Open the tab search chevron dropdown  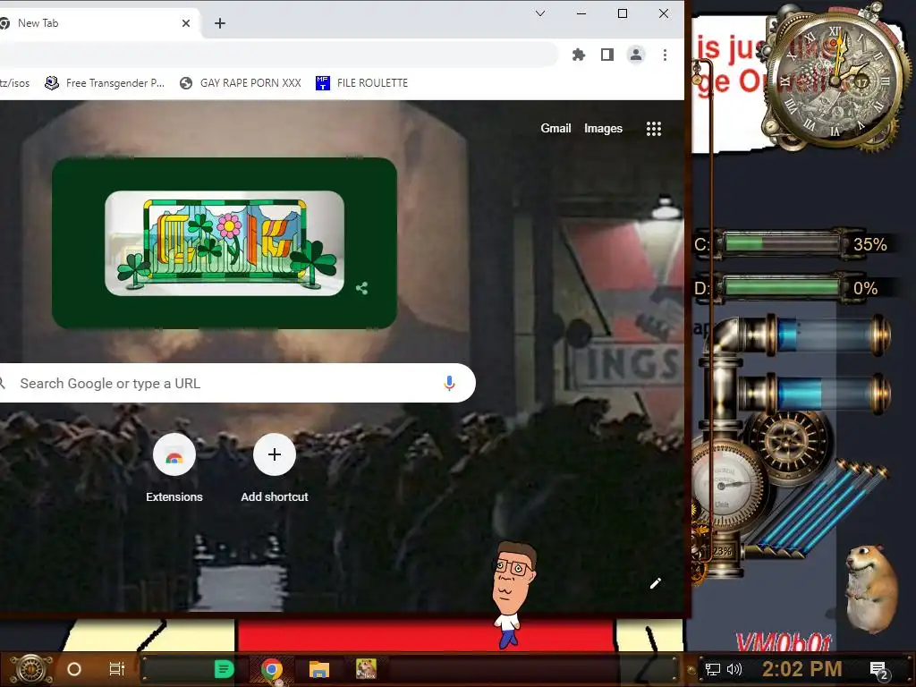tap(540, 13)
